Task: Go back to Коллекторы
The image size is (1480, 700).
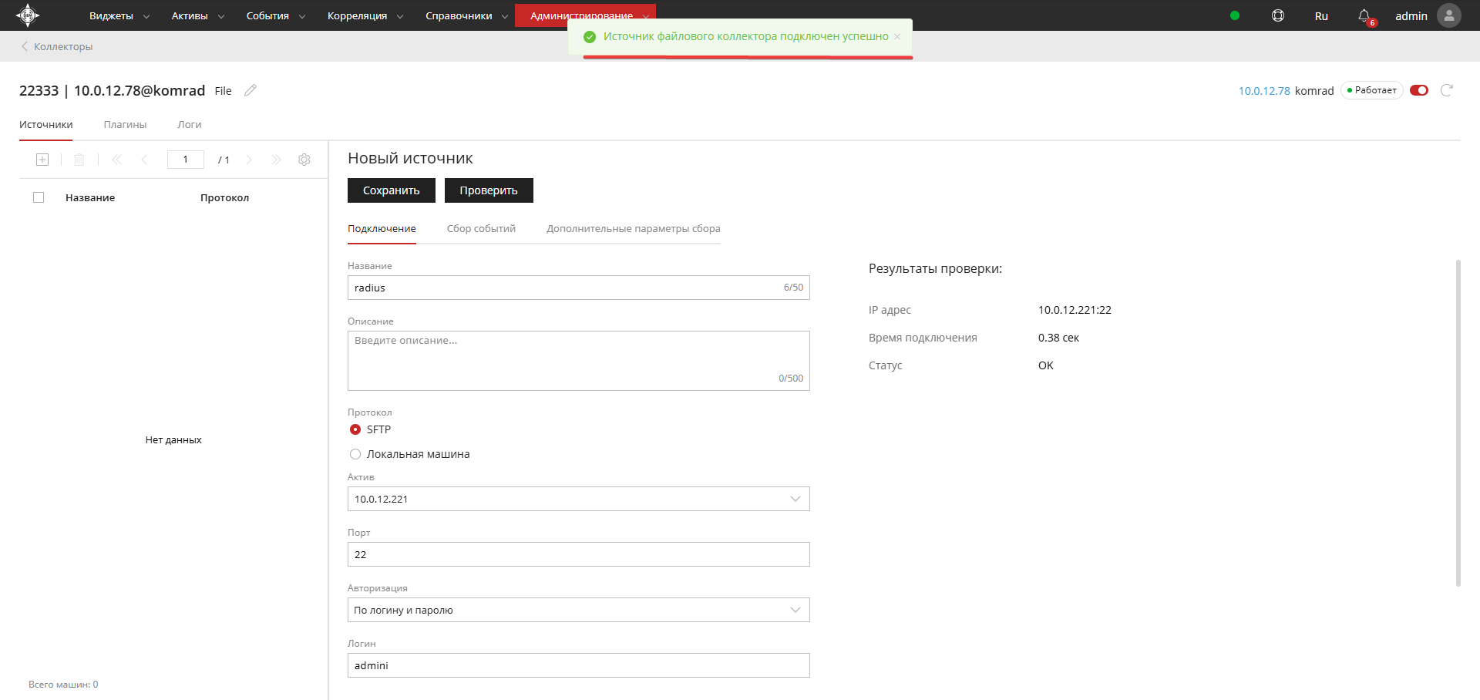Action: coord(56,46)
